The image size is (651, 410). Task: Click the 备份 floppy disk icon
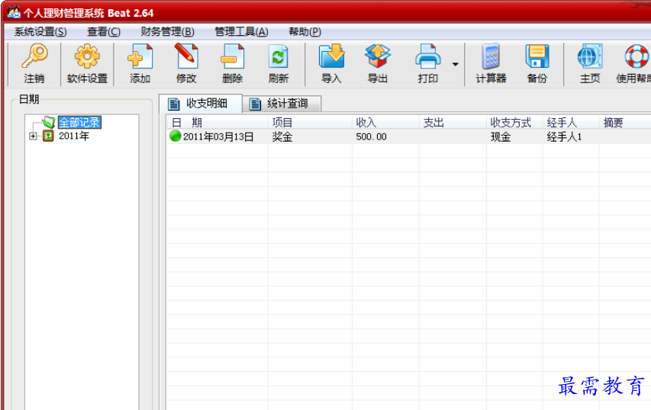pyautogui.click(x=537, y=56)
